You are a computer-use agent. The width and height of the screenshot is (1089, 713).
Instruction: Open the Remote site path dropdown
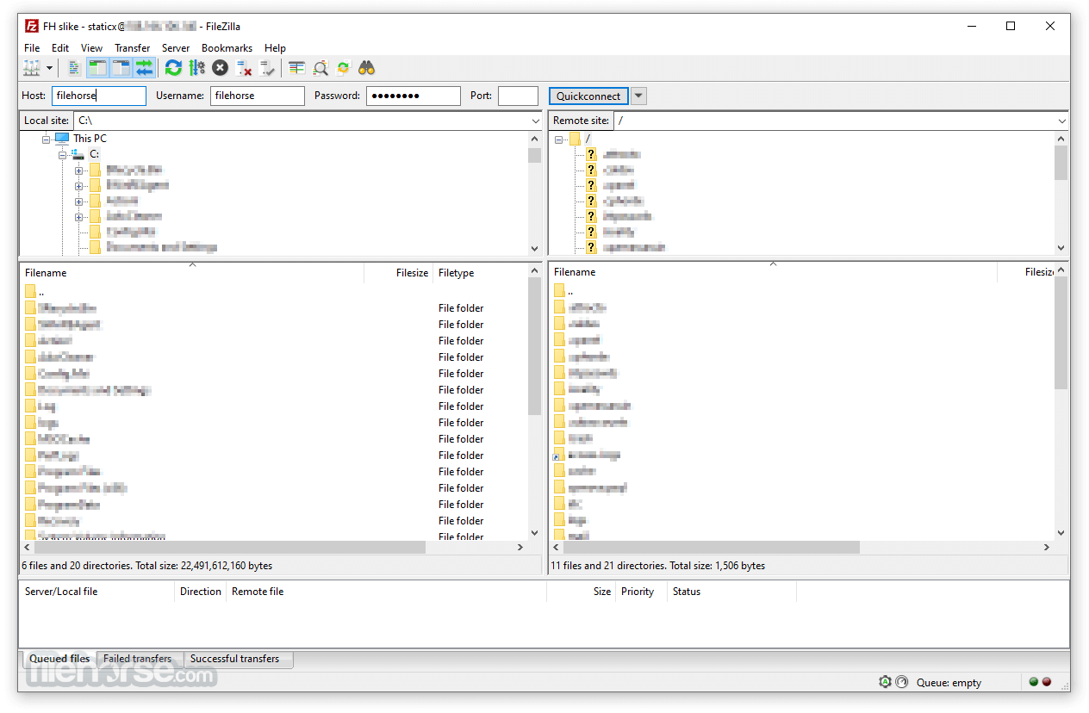click(x=1061, y=121)
